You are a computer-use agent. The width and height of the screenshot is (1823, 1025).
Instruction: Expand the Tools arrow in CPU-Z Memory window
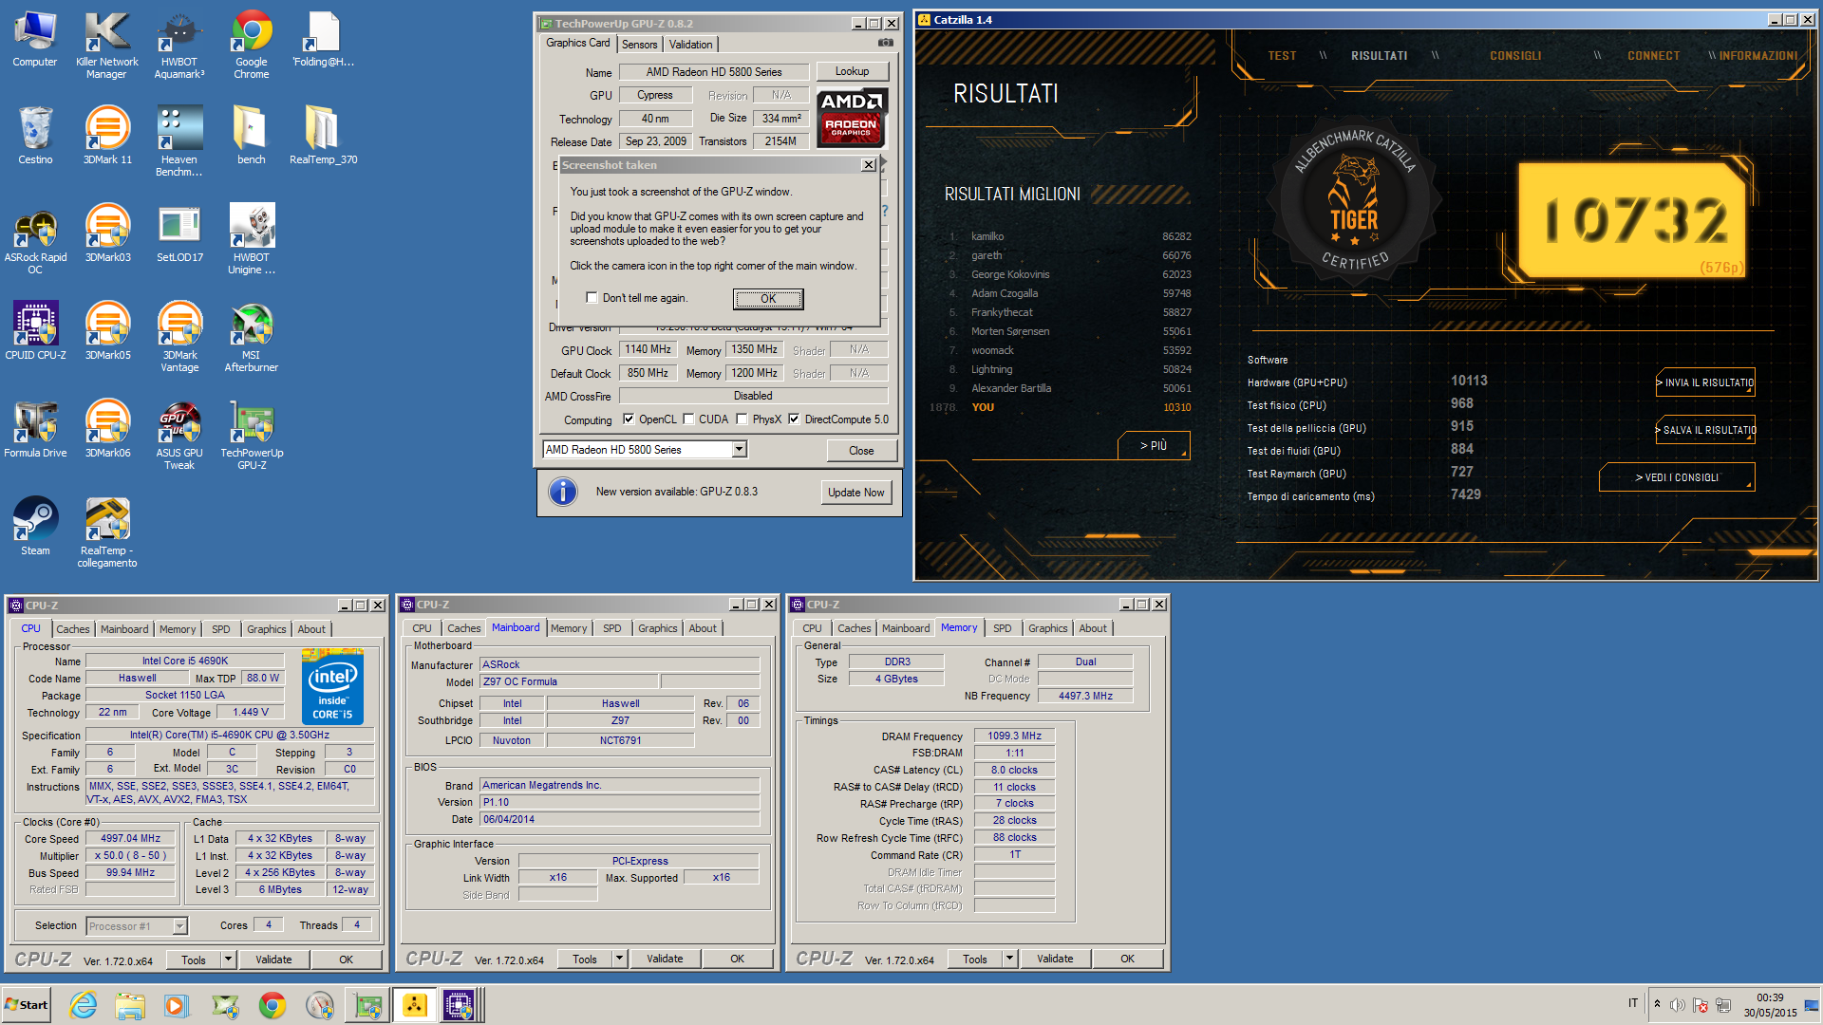[x=1009, y=959]
